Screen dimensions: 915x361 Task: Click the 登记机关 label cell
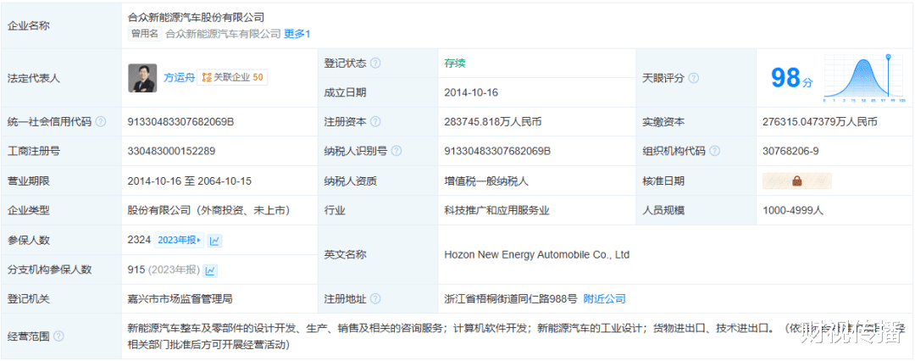[61, 299]
